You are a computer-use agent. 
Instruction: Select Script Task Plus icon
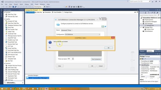tap(6, 48)
